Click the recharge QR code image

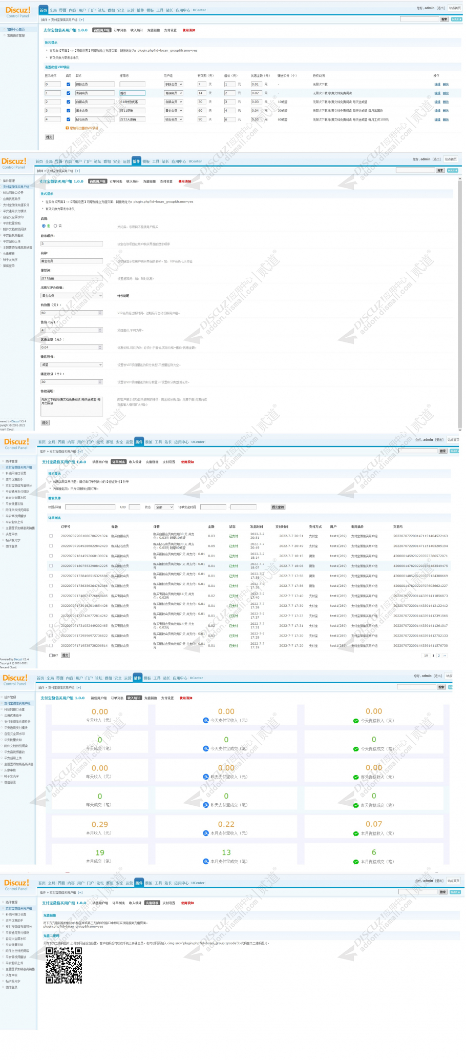[64, 966]
